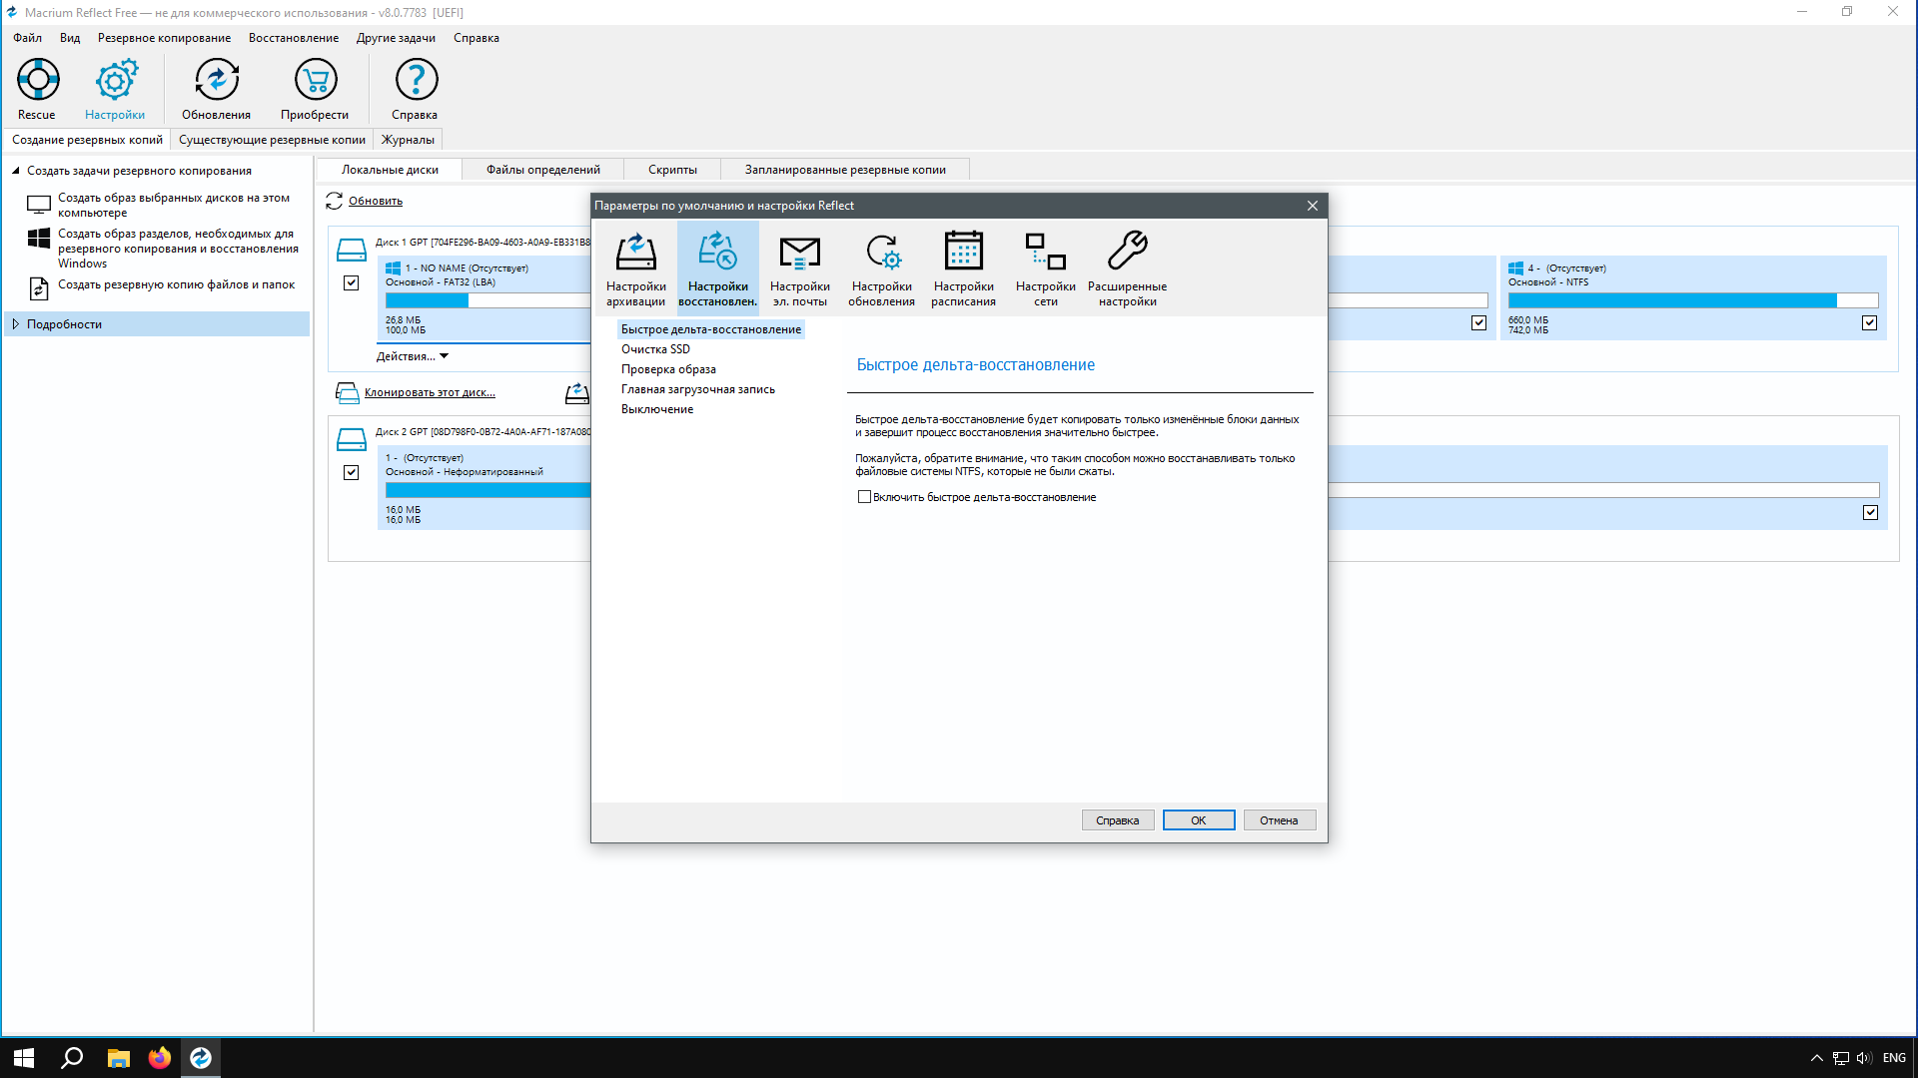Click Создать резервную копию файлов и папок
Viewport: 1918px width, 1078px height.
[x=176, y=284]
